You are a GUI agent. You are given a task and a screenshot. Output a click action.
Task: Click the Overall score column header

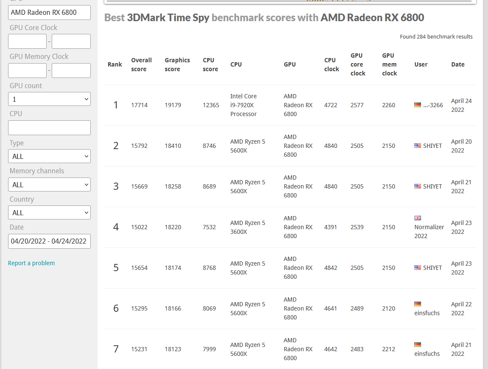pyautogui.click(x=141, y=64)
